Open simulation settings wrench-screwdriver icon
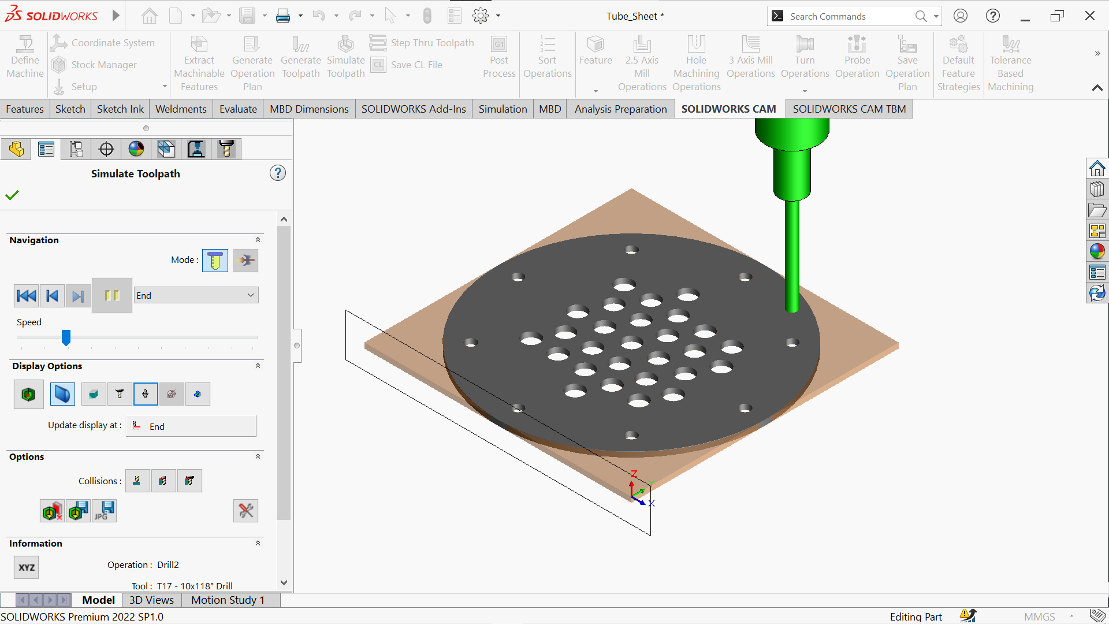The image size is (1109, 624). [245, 511]
